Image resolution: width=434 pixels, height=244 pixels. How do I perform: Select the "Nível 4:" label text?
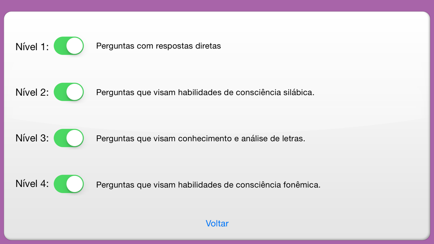tap(32, 183)
